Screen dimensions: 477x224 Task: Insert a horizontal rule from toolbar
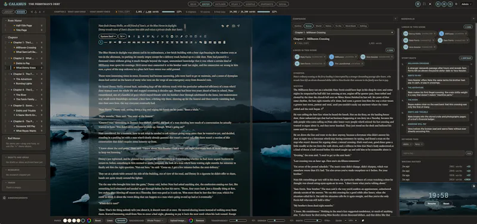(x=106, y=42)
